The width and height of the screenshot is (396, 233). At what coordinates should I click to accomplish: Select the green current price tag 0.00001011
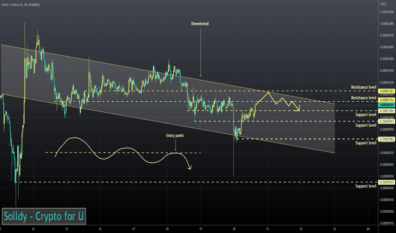point(387,105)
